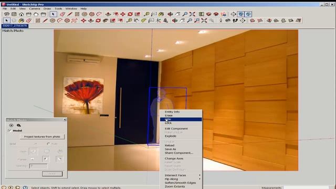Image resolution: width=336 pixels, height=189 pixels.
Task: Click the red flower painting in viewport
Action: point(83,96)
